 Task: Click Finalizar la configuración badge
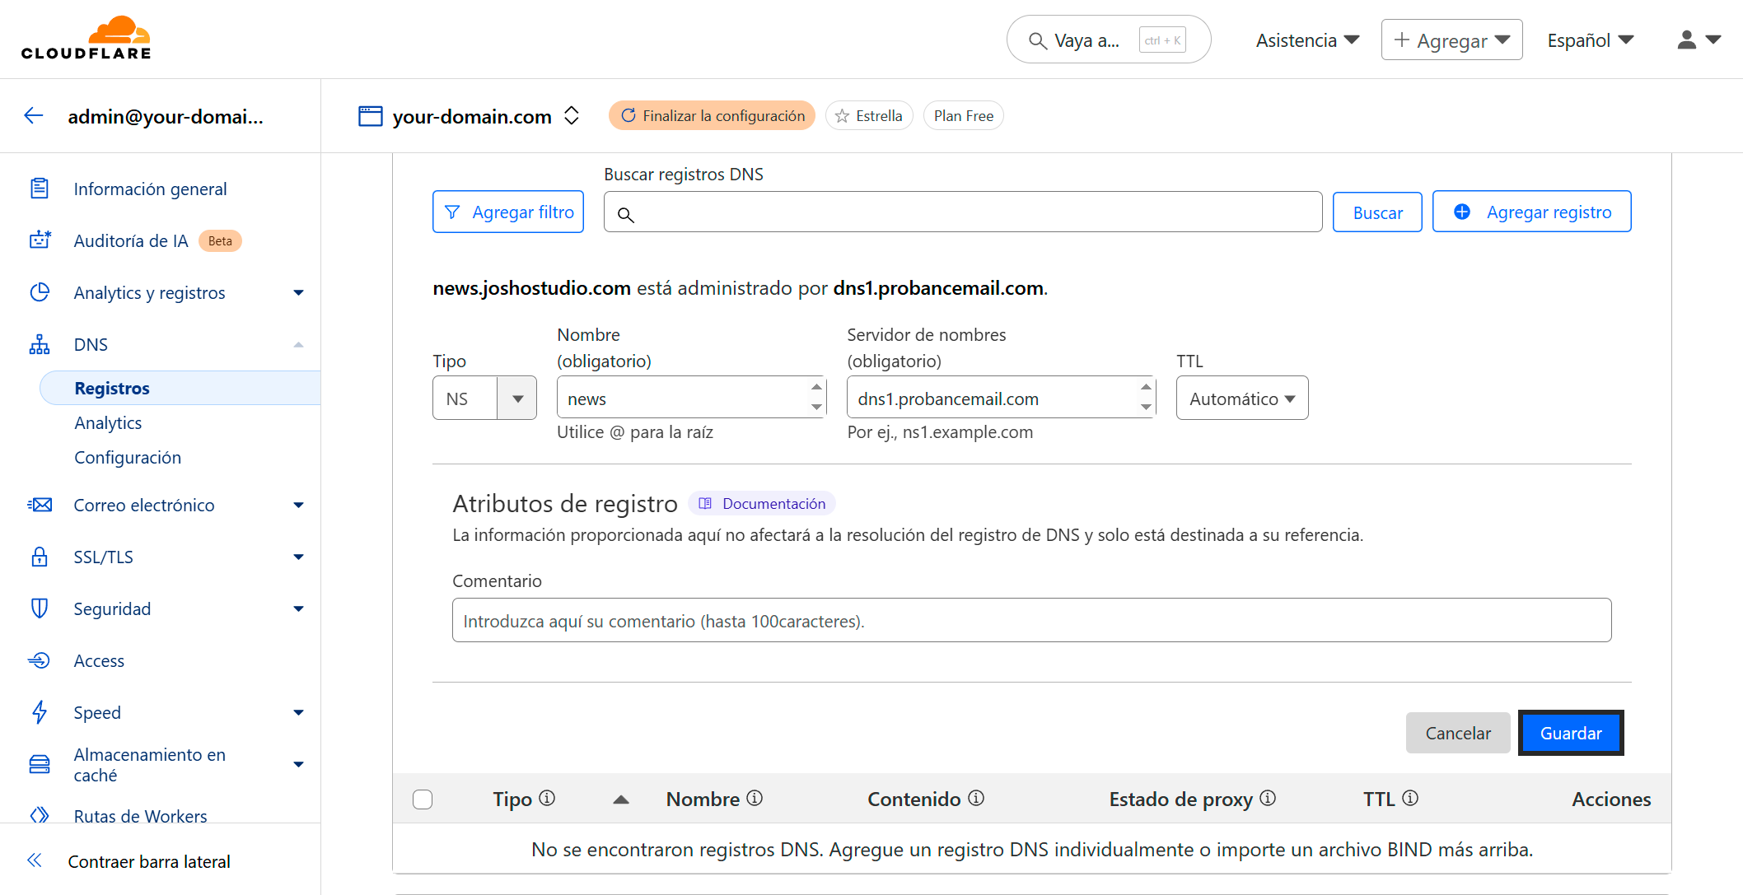coord(712,115)
